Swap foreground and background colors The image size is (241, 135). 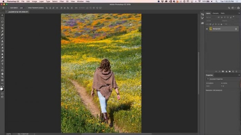(3, 86)
